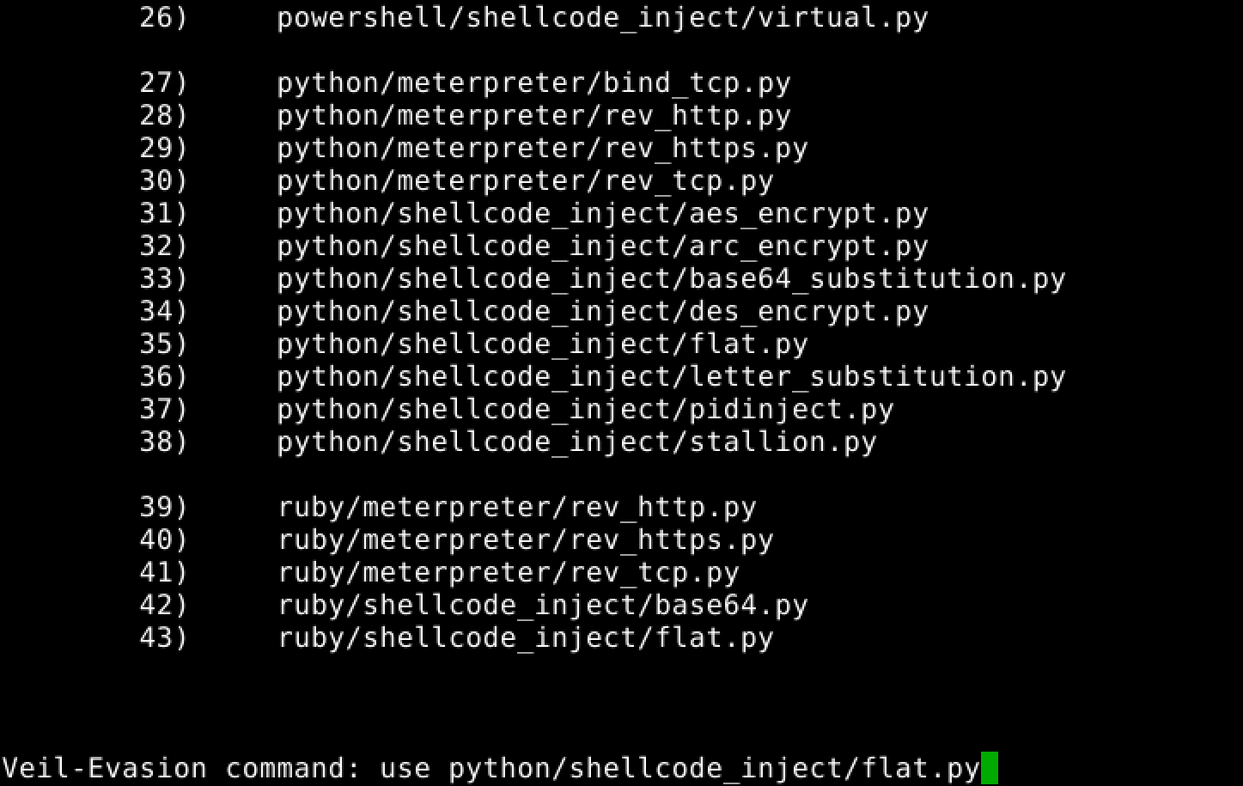Click the python stallion.py payload entry
Image resolution: width=1243 pixels, height=786 pixels.
coord(576,442)
